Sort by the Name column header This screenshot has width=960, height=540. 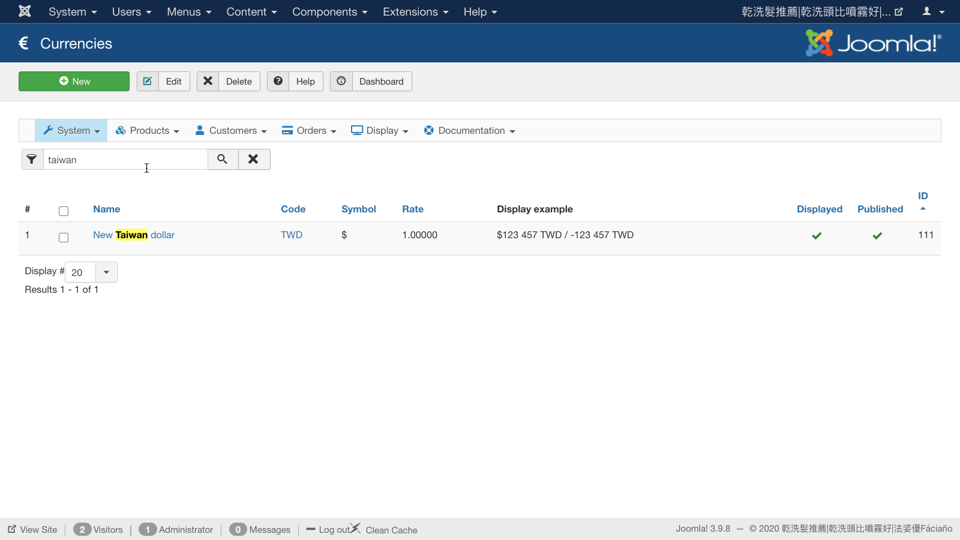107,209
